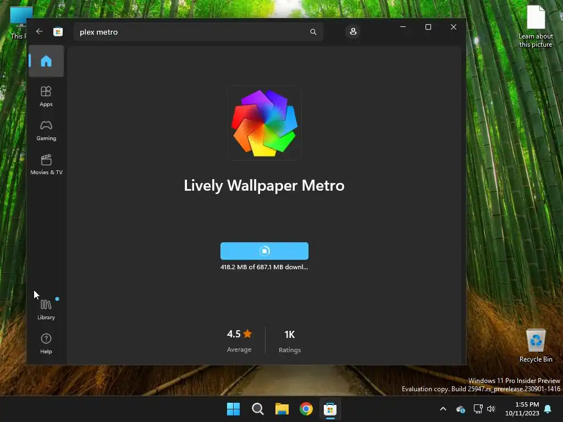Stop the download via progress button

coord(264,251)
